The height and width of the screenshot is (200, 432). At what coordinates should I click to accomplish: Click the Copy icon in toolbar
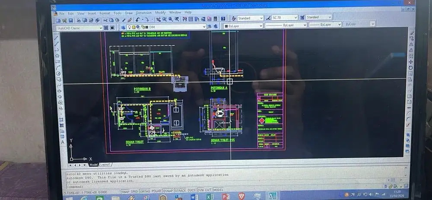(111, 20)
